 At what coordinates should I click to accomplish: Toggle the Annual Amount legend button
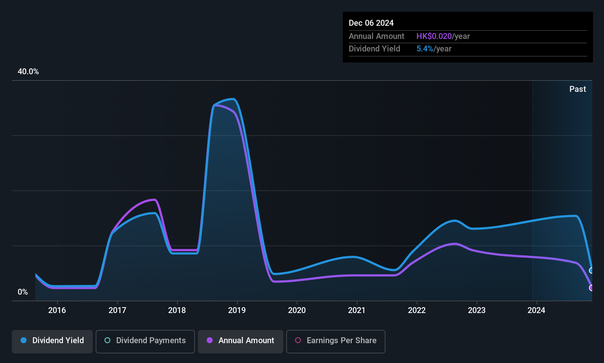(x=241, y=341)
